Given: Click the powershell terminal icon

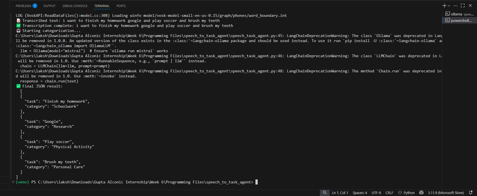Looking at the screenshot, I should click(x=447, y=20).
